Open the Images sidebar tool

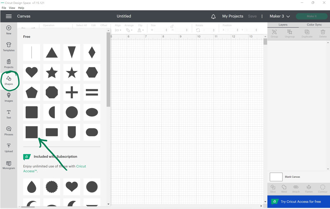point(9,98)
